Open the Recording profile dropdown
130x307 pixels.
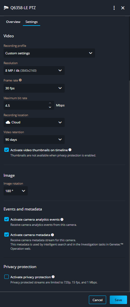tap(49, 53)
